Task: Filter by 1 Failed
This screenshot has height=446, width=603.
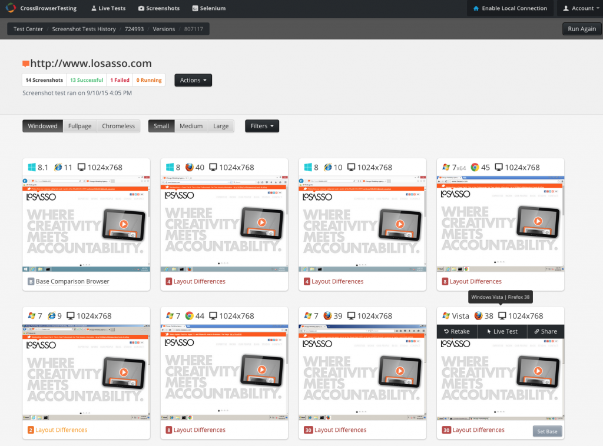Action: (x=120, y=80)
